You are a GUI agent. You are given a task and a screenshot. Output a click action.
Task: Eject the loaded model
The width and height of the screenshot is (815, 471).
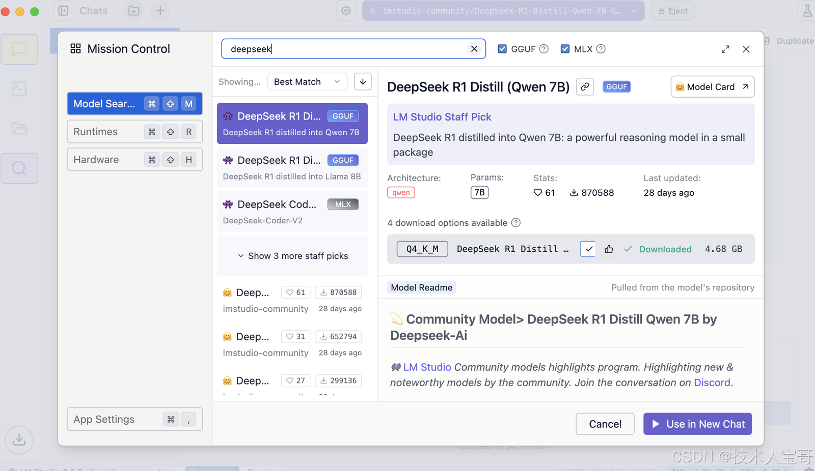point(672,11)
